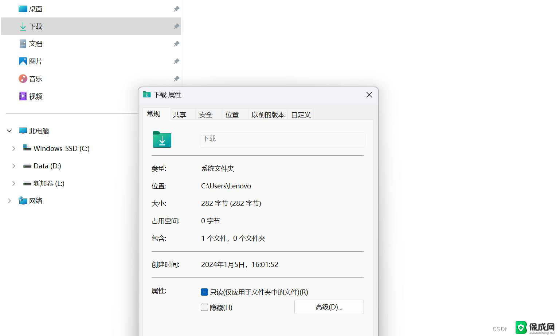Open the 共享 tab
The image size is (560, 336).
point(183,115)
